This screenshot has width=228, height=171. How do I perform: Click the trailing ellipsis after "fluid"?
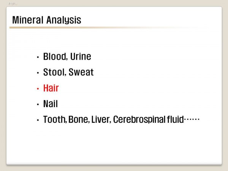tap(192, 120)
